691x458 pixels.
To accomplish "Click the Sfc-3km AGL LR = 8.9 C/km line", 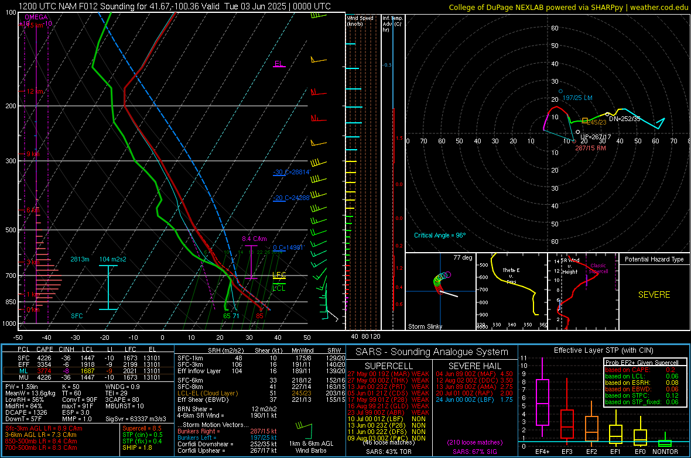I will point(44,428).
